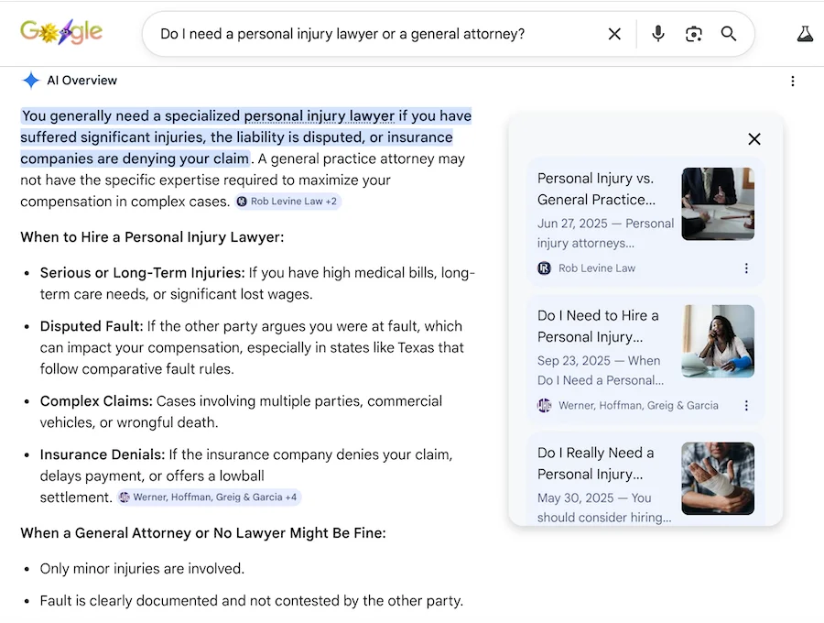Open the three-dot menu for the AI Overview
Viewport: 824px width, 623px height.
793,81
